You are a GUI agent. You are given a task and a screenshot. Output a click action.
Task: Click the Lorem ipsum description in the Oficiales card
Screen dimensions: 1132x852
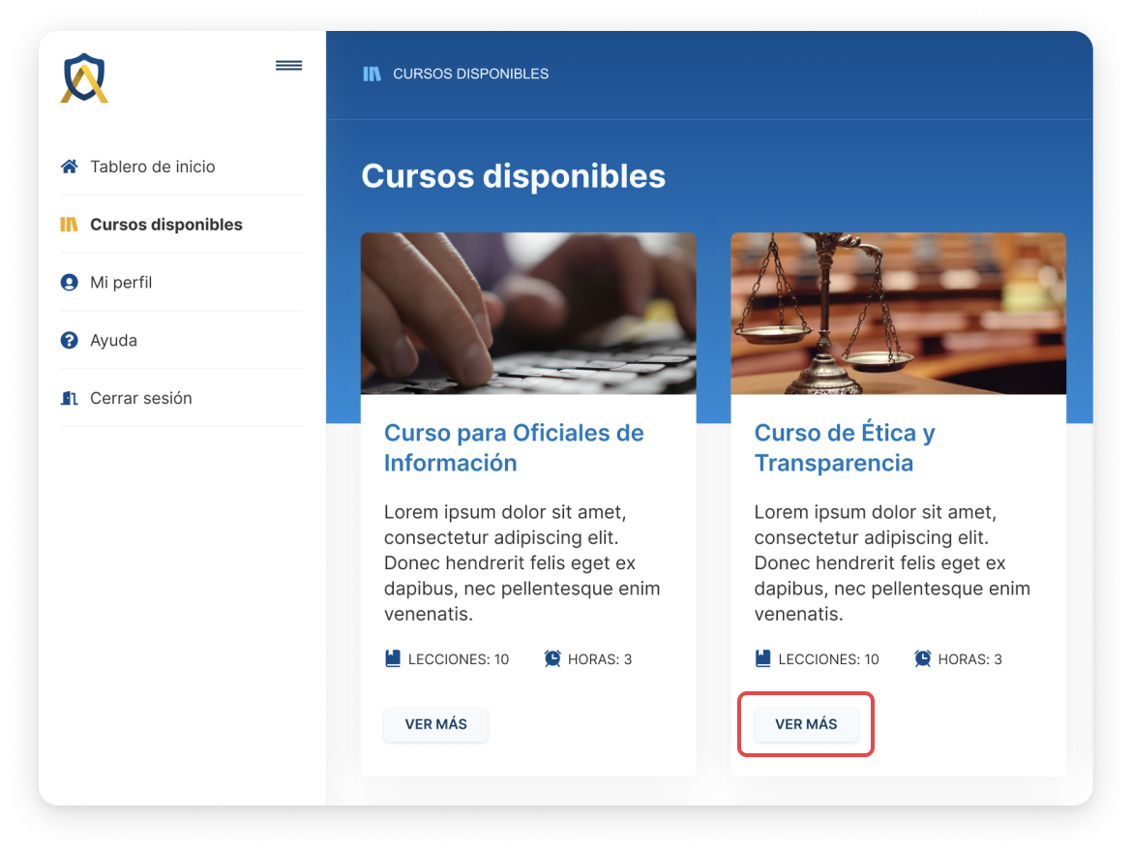[521, 563]
